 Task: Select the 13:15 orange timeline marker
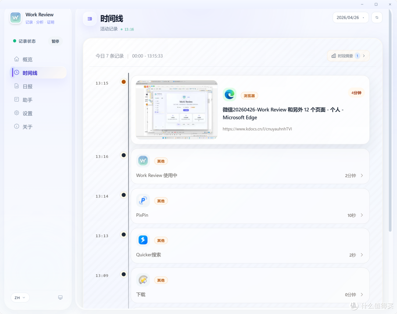pos(124,82)
